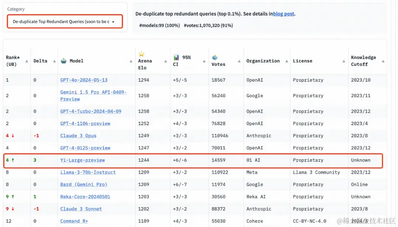
Task: Open the Command R+ link
Action: coord(74,221)
